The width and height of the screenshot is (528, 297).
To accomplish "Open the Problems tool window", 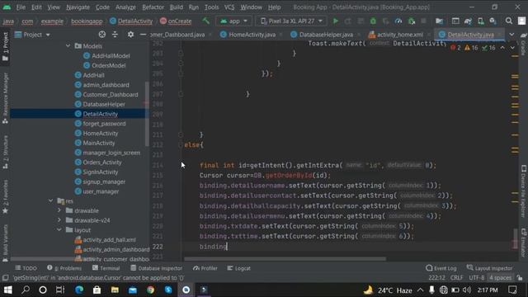I will click(64, 268).
